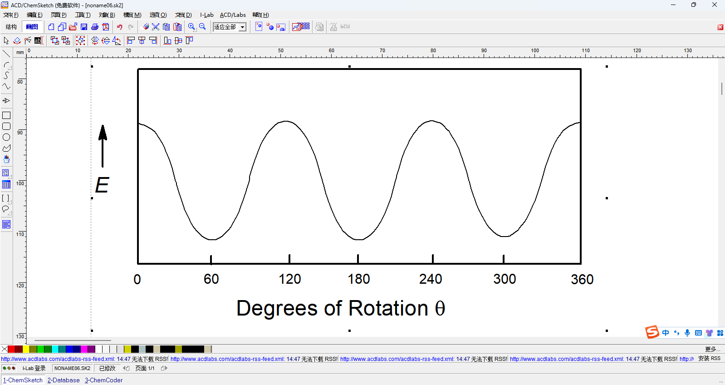Click the Sogou input method S icon
The width and height of the screenshot is (725, 385).
click(652, 332)
